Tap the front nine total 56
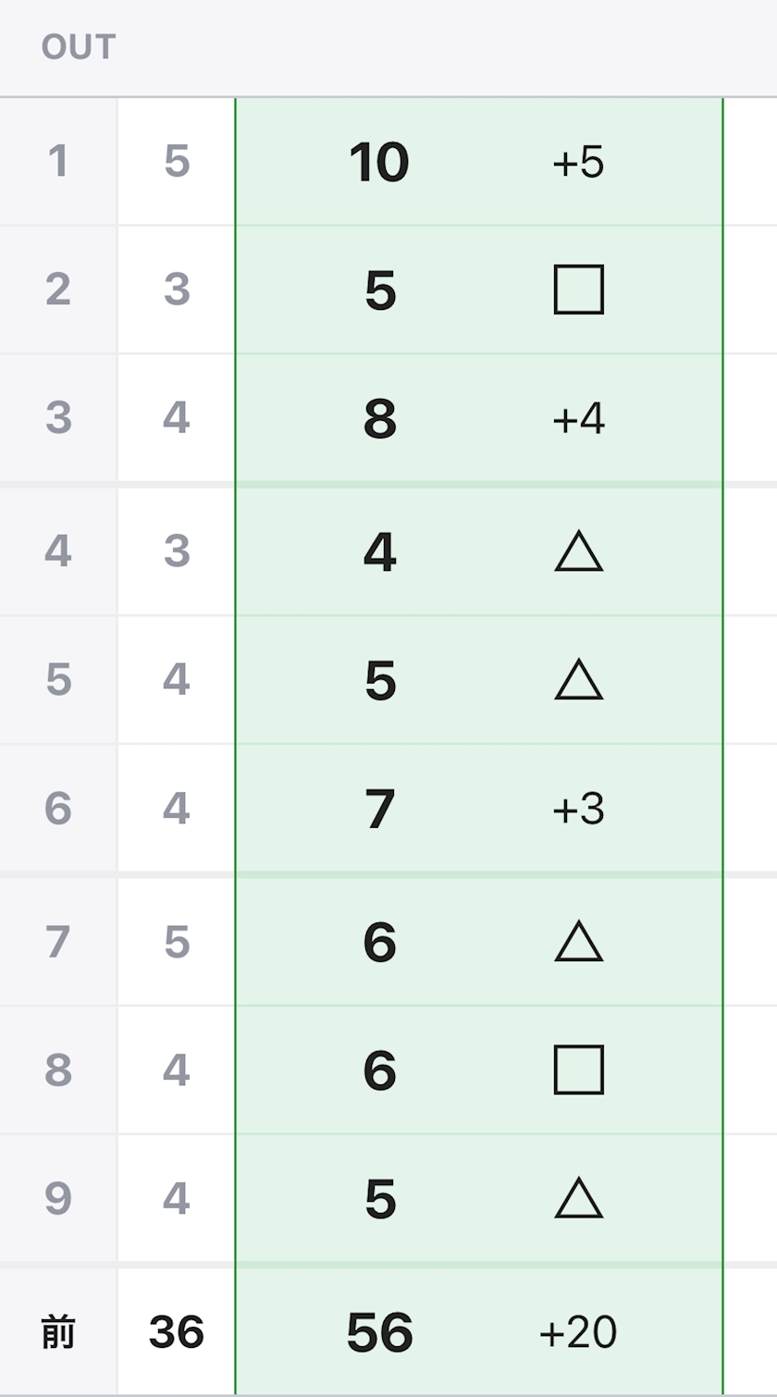Screen dimensions: 777x1397 (x=380, y=1333)
